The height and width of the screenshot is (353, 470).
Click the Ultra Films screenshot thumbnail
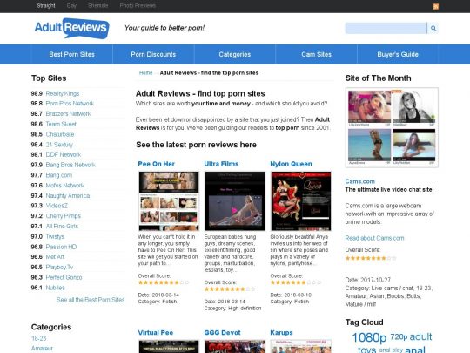[235, 200]
